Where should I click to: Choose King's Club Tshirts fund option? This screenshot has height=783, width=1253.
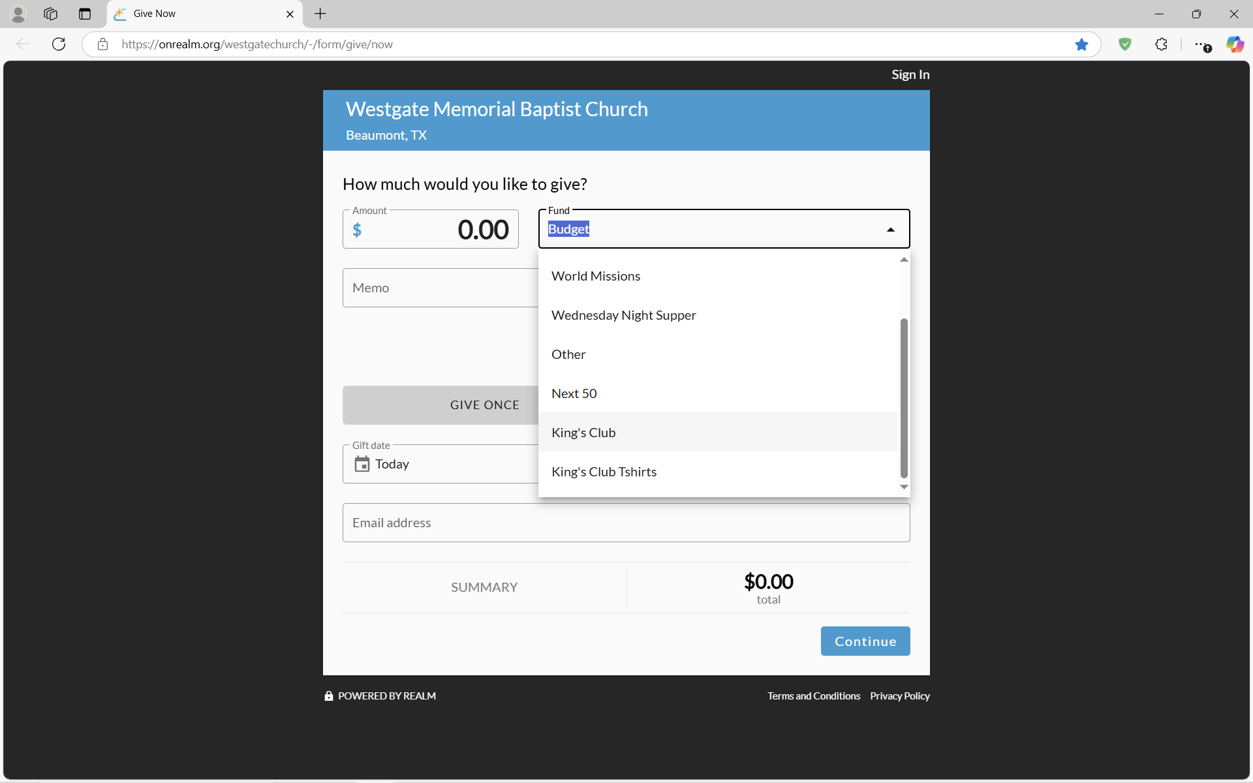[x=604, y=472]
